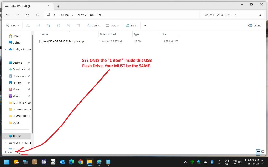
Task: Click the Search NEW VOLUME (E:) field
Action: point(232,15)
